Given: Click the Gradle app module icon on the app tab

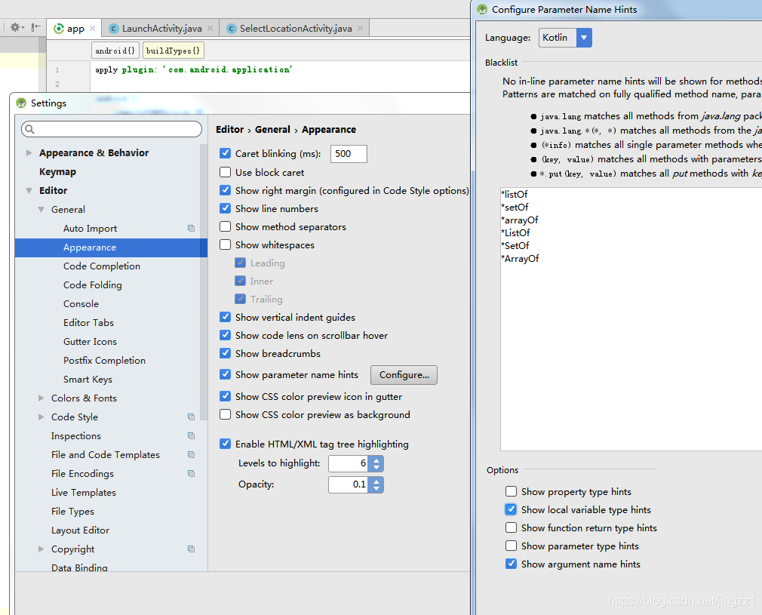Looking at the screenshot, I should 59,27.
